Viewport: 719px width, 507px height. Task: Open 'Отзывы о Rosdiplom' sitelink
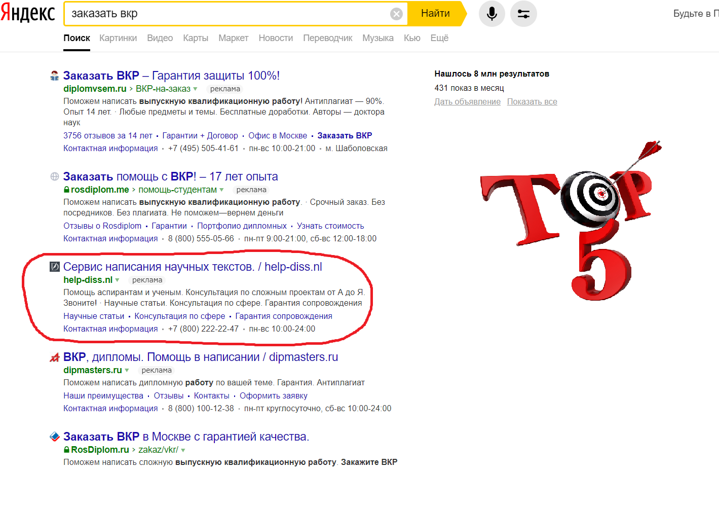(102, 226)
